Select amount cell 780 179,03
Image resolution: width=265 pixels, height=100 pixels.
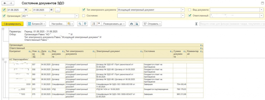(180, 90)
